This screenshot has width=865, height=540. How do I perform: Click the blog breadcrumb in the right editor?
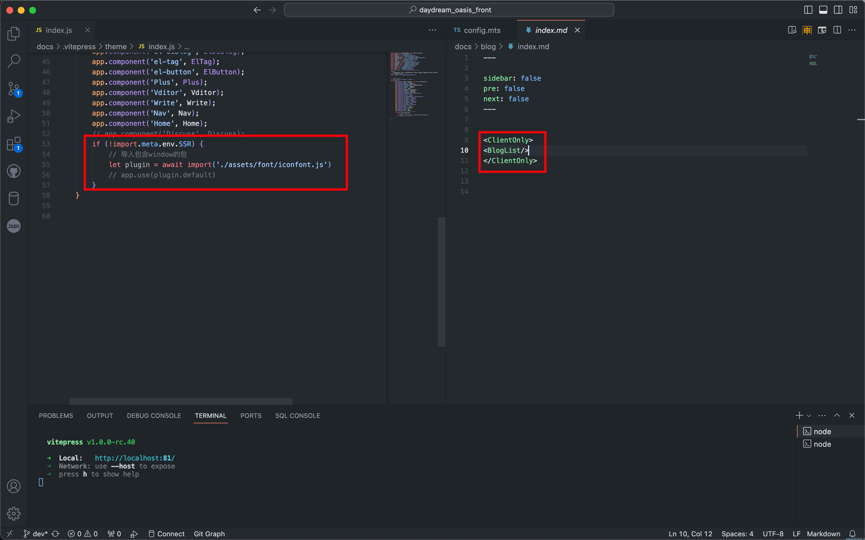coord(488,47)
